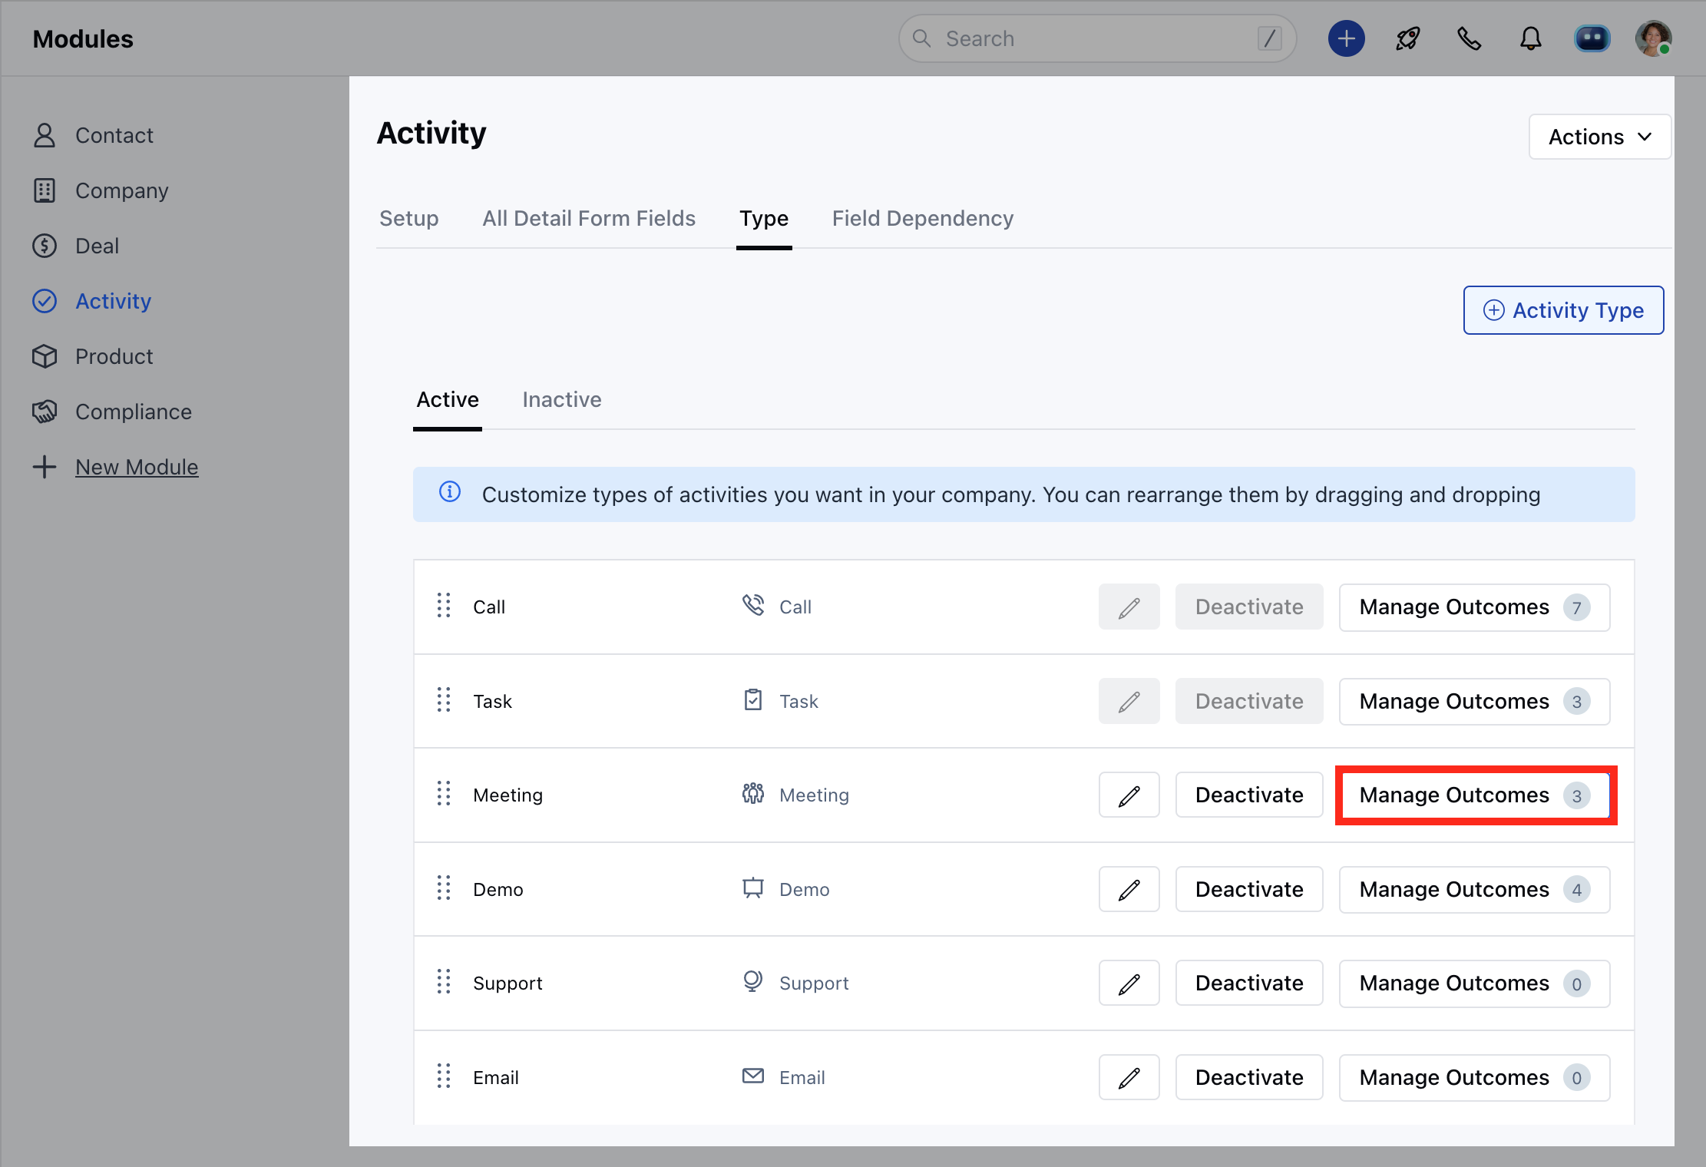Open the Deal module via its dollar icon

[45, 246]
